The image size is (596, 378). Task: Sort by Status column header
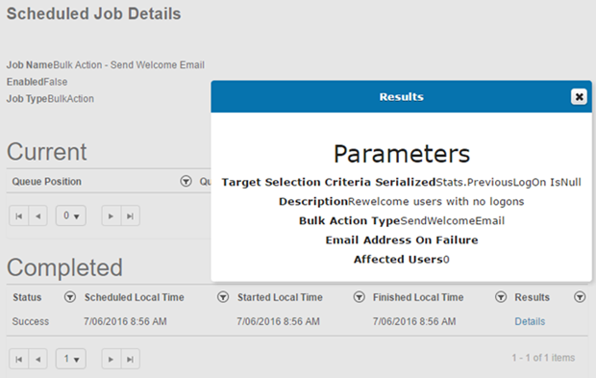[27, 297]
